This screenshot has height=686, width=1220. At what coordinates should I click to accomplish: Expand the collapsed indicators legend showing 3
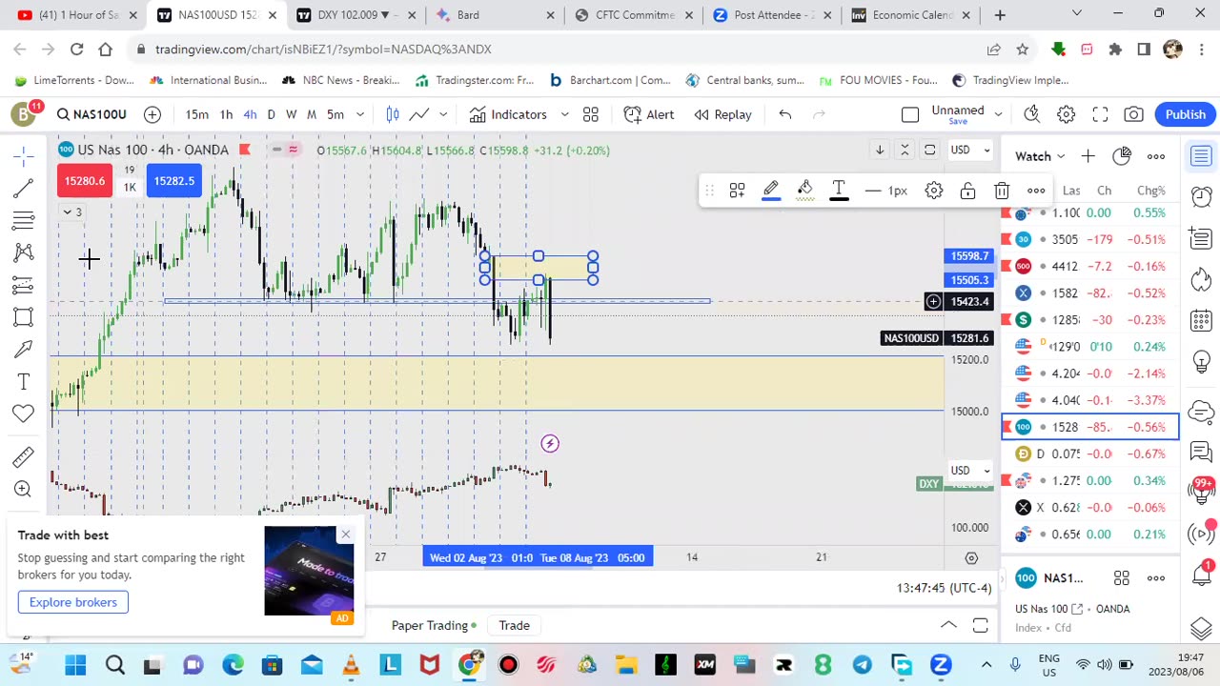(72, 212)
